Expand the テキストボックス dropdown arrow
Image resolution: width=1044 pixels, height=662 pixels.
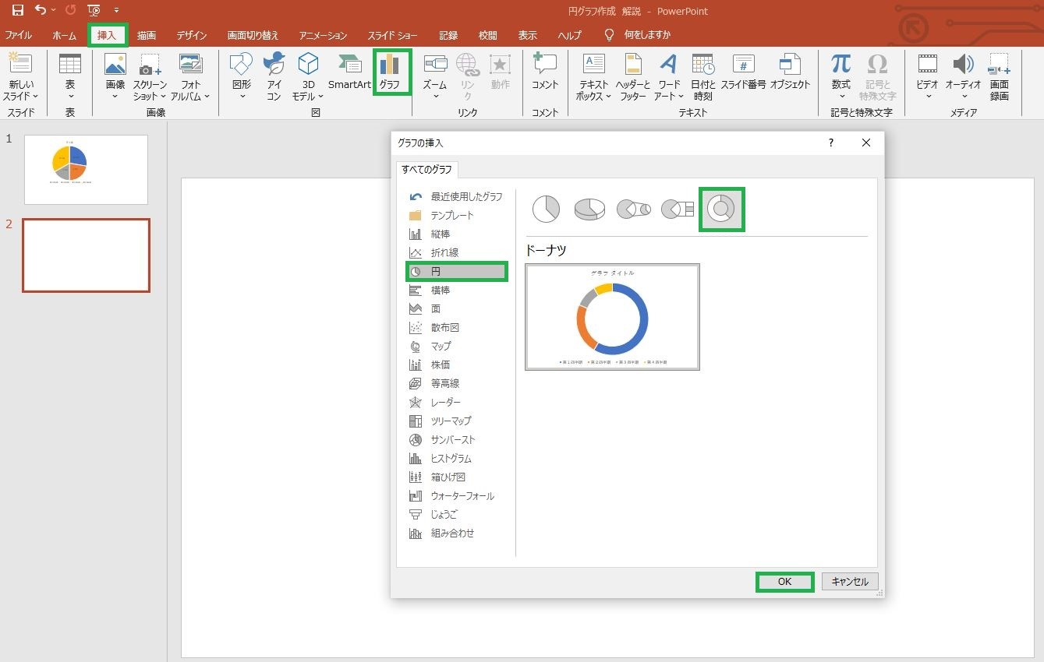coord(608,97)
